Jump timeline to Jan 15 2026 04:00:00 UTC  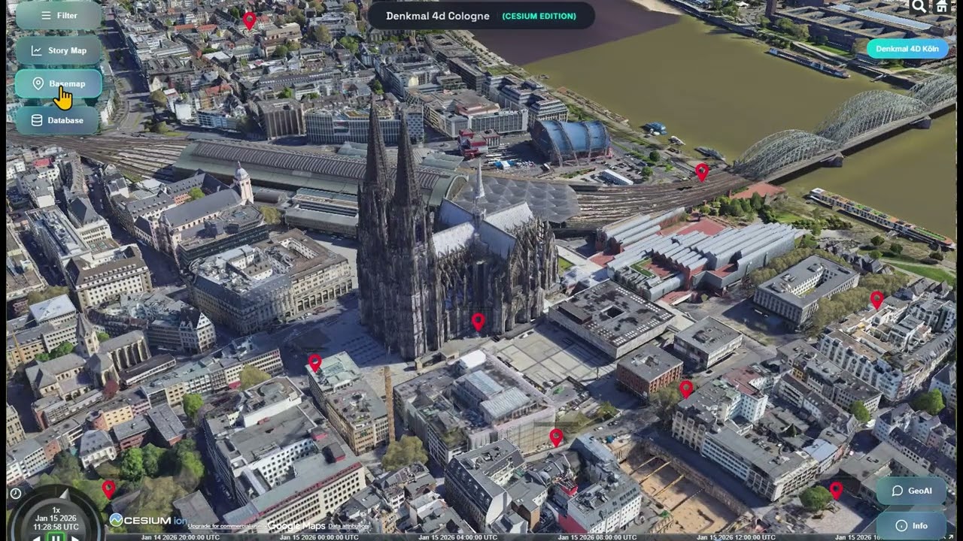coord(457,537)
